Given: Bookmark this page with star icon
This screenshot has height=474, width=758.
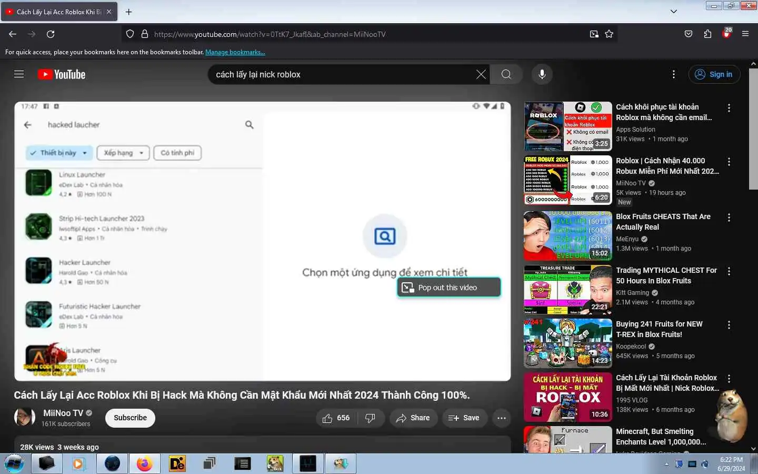Looking at the screenshot, I should click(x=609, y=34).
